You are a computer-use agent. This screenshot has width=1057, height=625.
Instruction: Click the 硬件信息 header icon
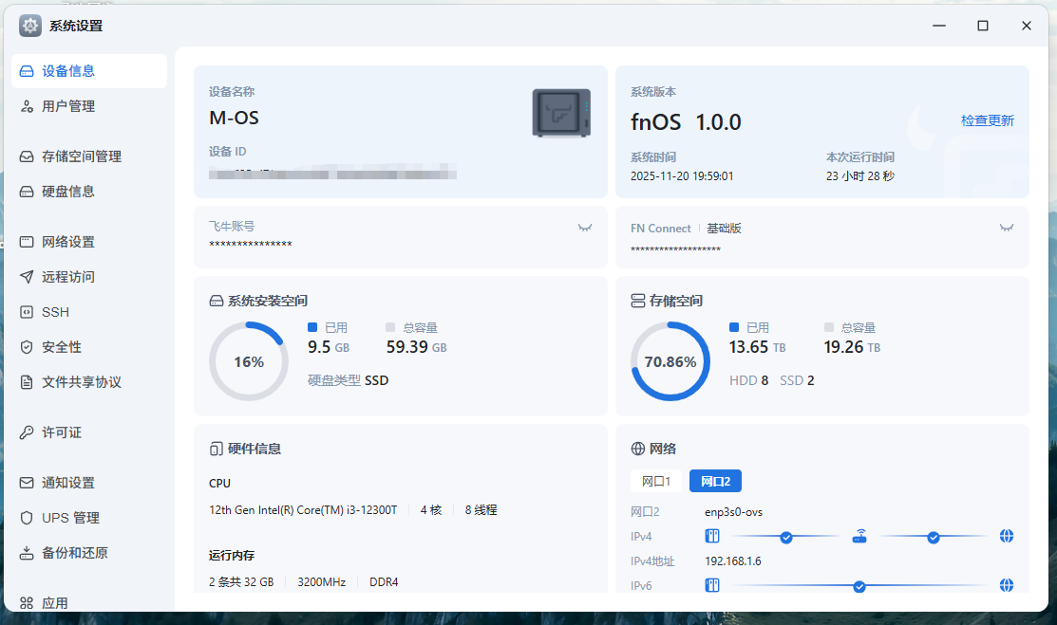(x=217, y=449)
